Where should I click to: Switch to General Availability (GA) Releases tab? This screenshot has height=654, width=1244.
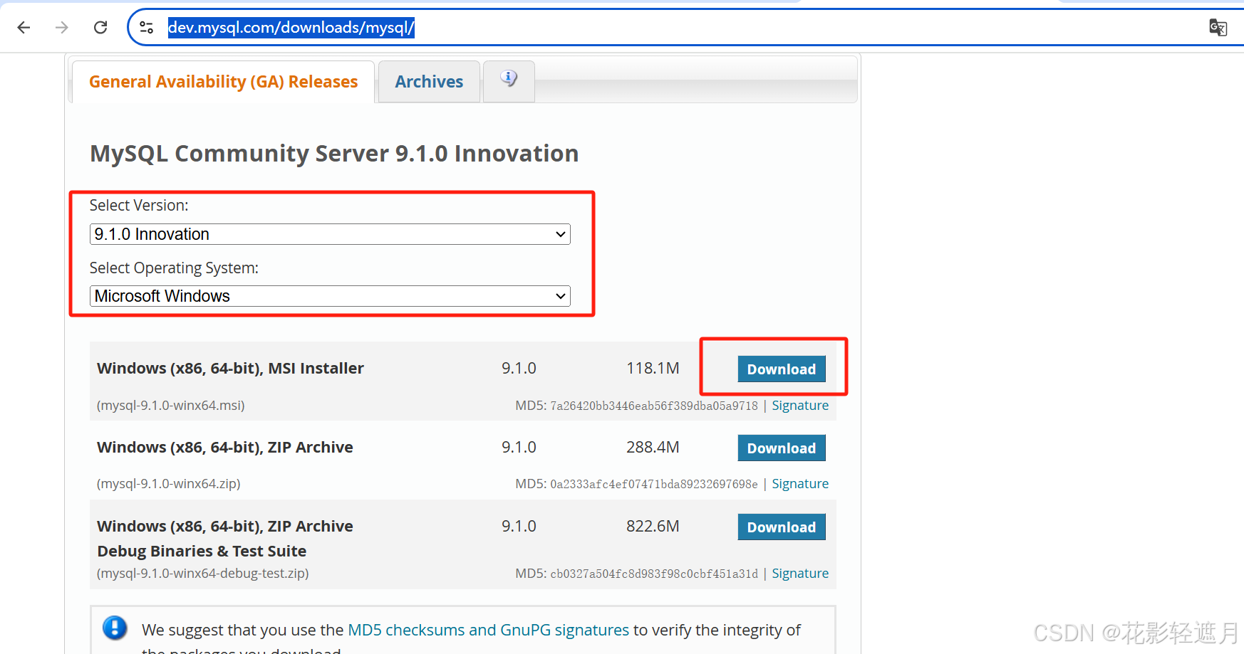pyautogui.click(x=223, y=82)
